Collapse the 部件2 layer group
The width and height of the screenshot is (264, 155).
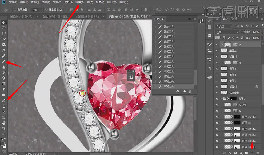click(x=222, y=99)
